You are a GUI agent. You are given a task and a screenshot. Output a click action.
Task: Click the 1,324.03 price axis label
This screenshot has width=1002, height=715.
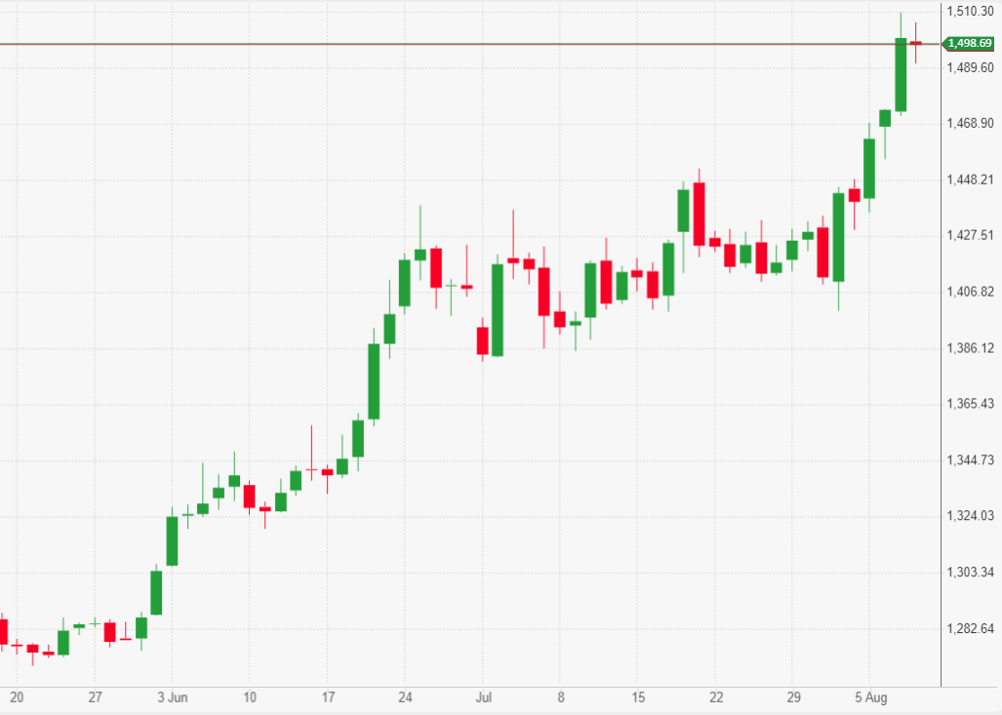pos(970,516)
